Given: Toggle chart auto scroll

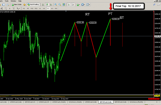Looking at the screenshot, I should [69, 5].
